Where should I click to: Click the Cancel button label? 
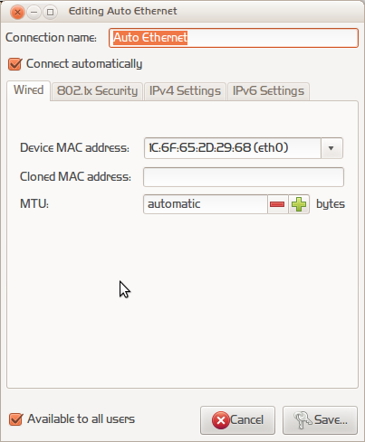click(x=246, y=420)
